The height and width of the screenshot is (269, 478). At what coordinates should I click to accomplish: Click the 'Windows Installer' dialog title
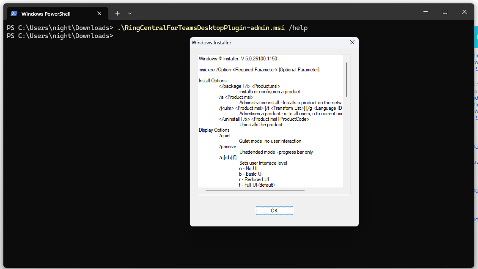click(x=211, y=43)
